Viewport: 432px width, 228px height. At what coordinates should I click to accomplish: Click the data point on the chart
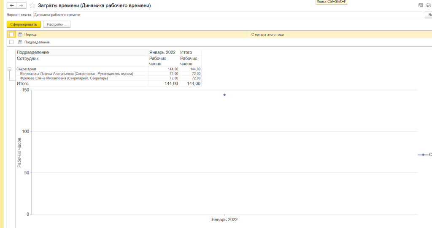click(x=224, y=95)
